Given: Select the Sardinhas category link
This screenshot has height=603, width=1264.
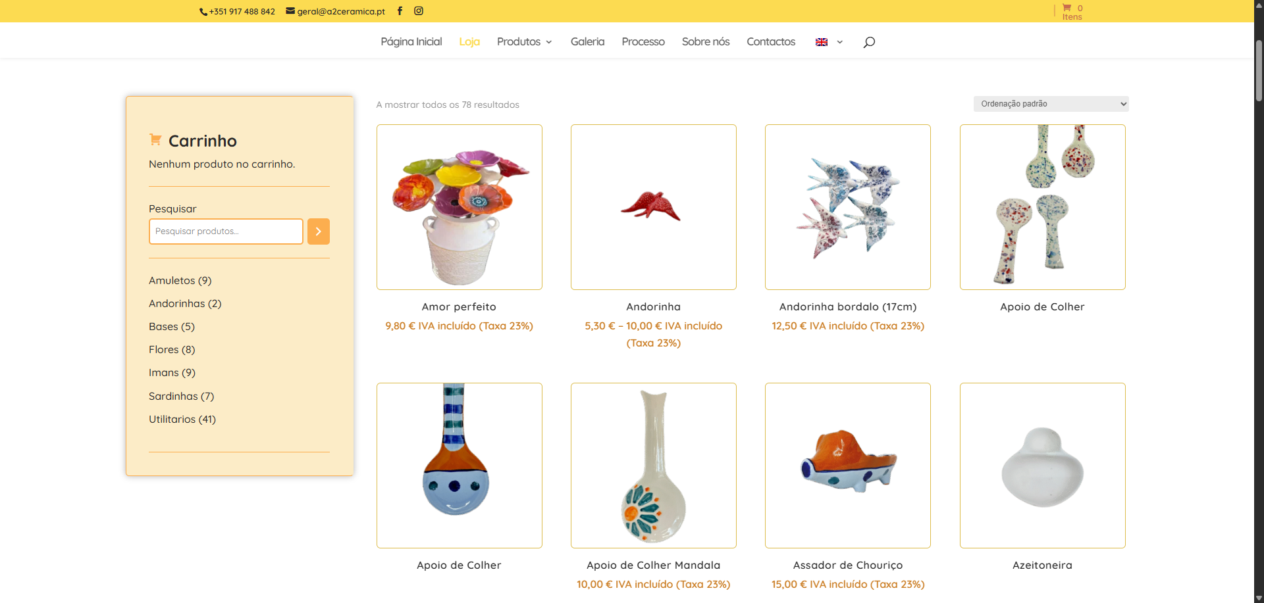Looking at the screenshot, I should 181,396.
